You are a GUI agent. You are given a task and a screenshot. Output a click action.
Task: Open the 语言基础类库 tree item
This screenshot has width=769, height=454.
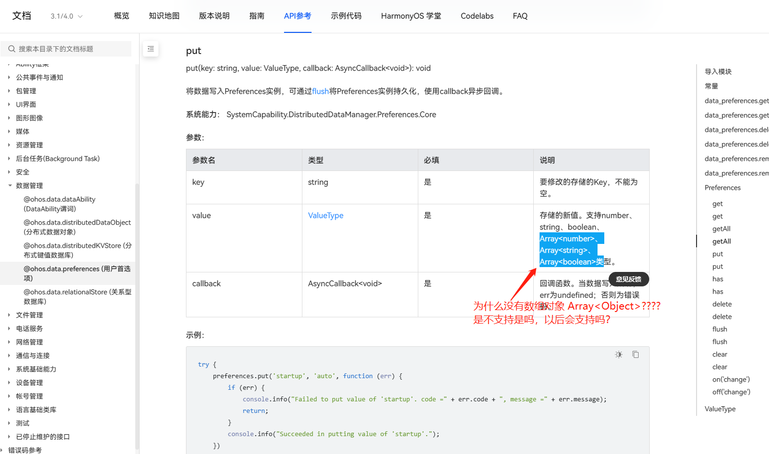pos(36,410)
